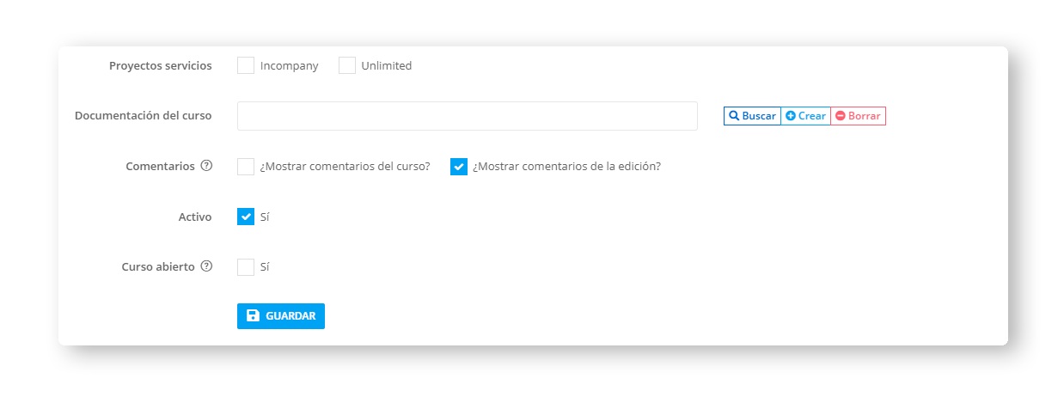Click the help icon beside Comentarios
This screenshot has height=397, width=1064.
pos(206,166)
